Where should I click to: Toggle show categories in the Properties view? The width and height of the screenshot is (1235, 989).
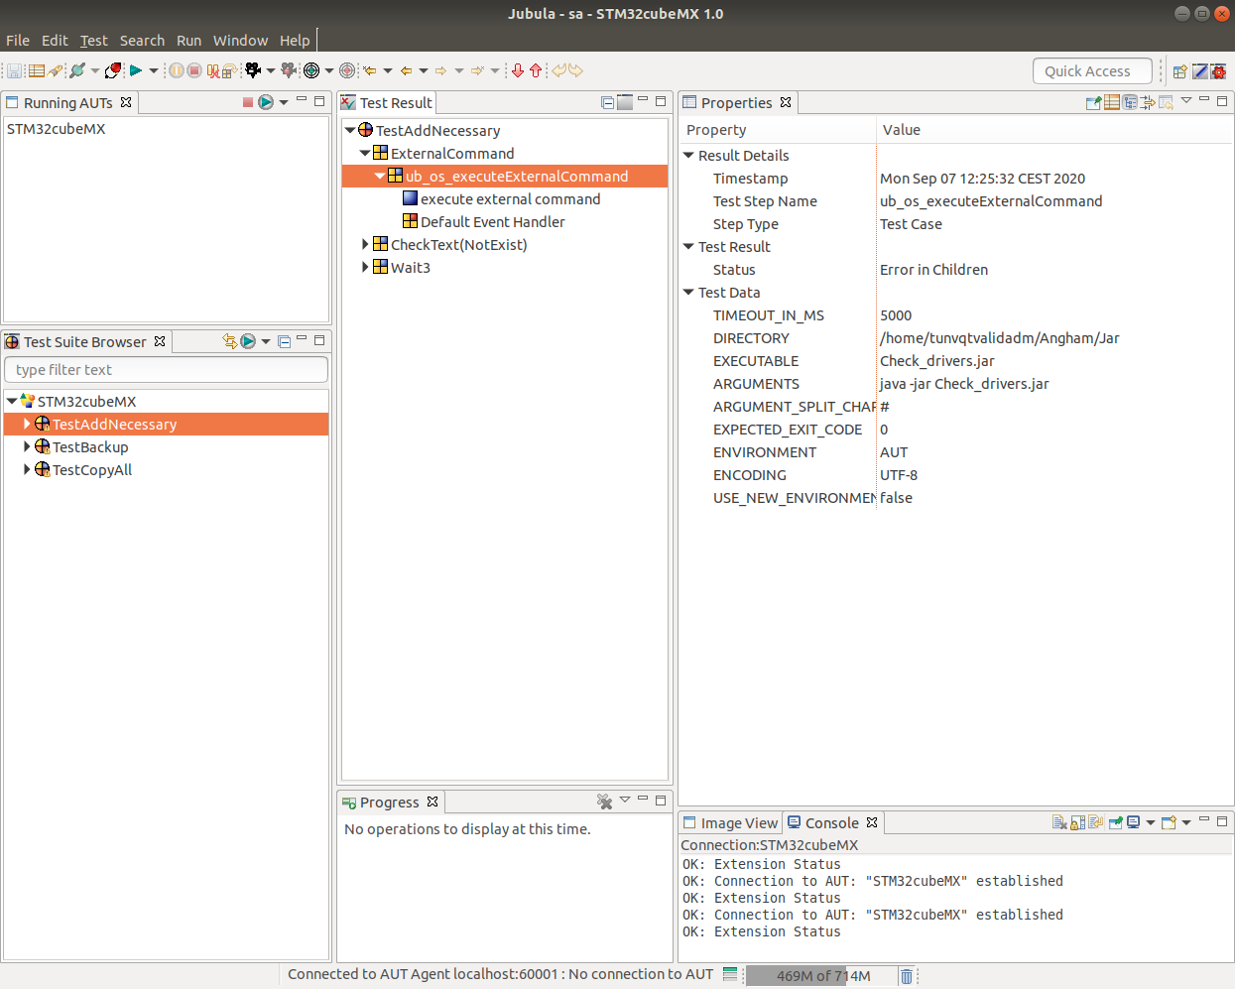click(1112, 102)
